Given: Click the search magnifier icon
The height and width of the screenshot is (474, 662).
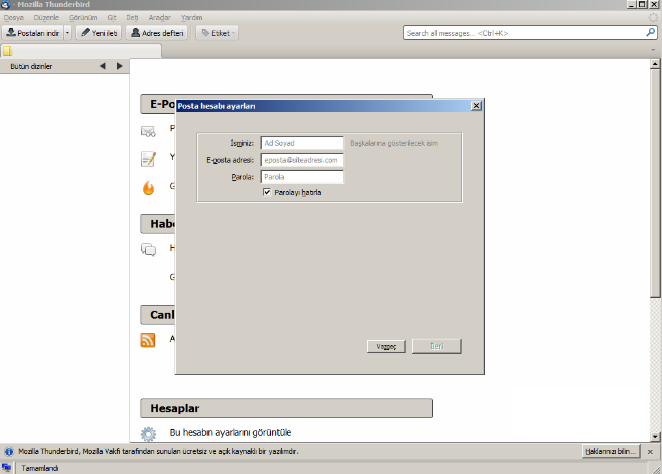Looking at the screenshot, I should tap(650, 33).
